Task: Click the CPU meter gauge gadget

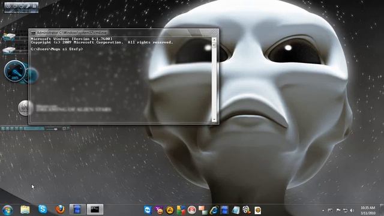Action: 15,71
